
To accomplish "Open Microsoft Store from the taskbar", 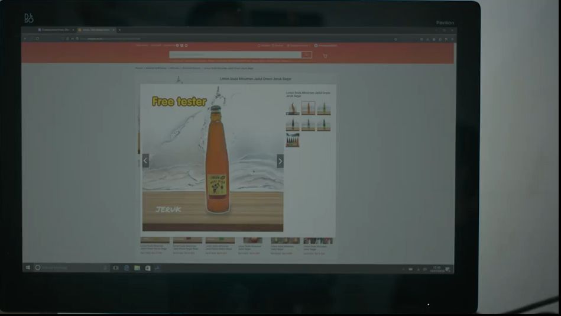I will click(147, 268).
